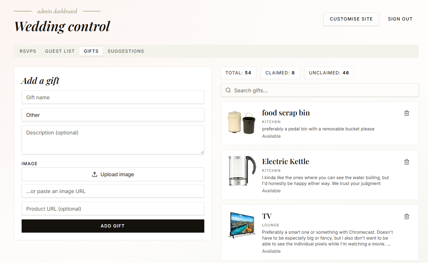Click the food scrap bin thumbnail
The image size is (428, 263).
(x=242, y=122)
